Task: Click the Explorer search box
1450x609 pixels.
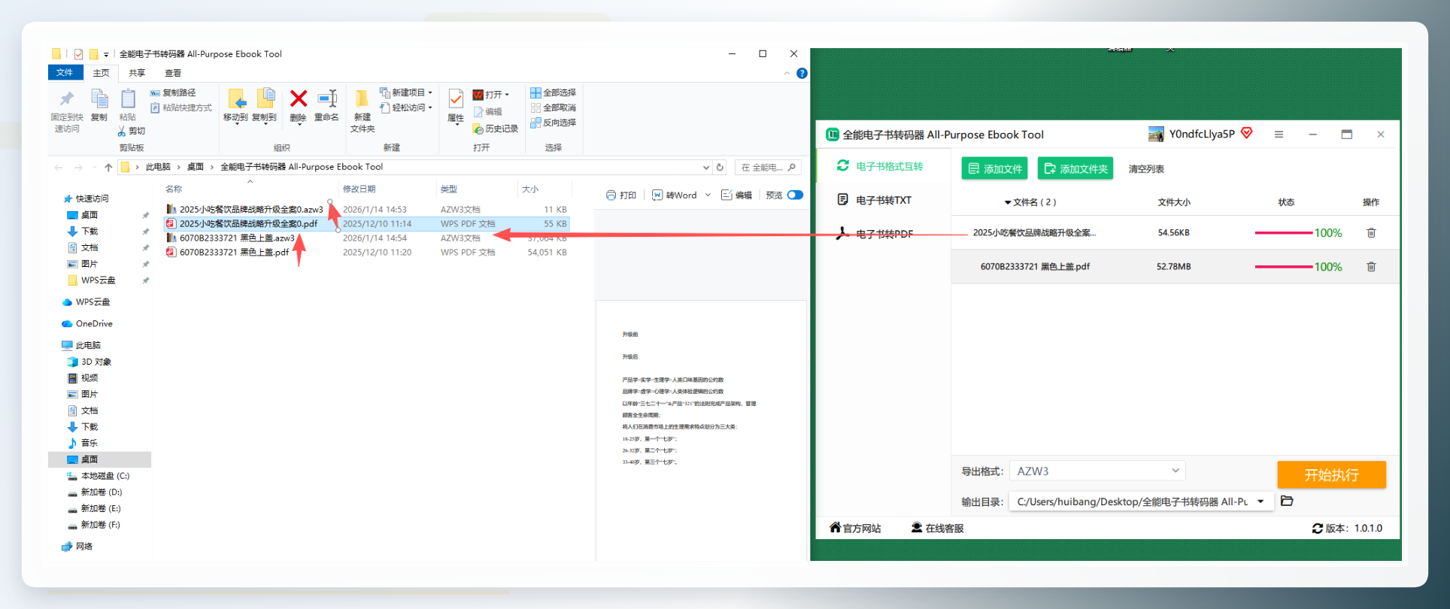Action: (x=767, y=167)
